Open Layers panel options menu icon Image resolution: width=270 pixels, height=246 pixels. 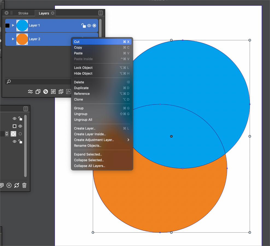coord(101,13)
